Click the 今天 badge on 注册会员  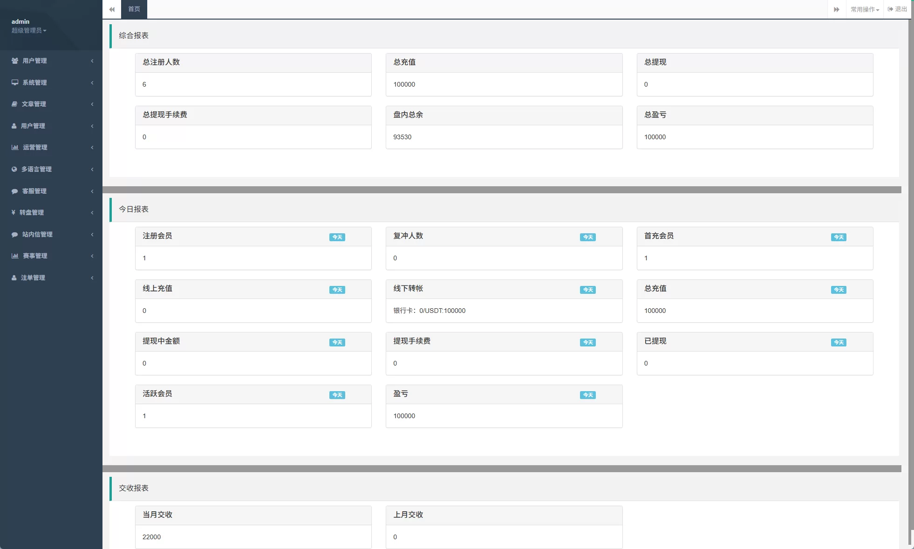[337, 237]
